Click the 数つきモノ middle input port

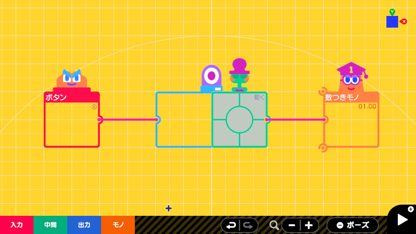click(x=324, y=120)
